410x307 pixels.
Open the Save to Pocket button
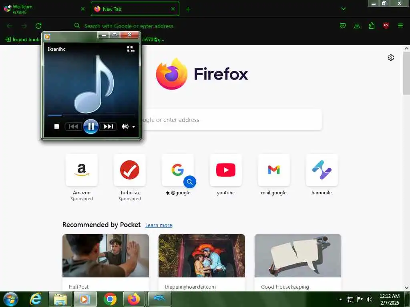pos(343,26)
